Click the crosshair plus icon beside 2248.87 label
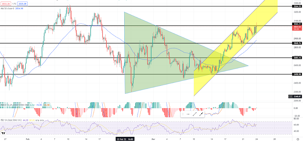 coord(290,96)
